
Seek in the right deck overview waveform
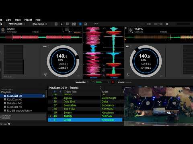click(x=159, y=37)
